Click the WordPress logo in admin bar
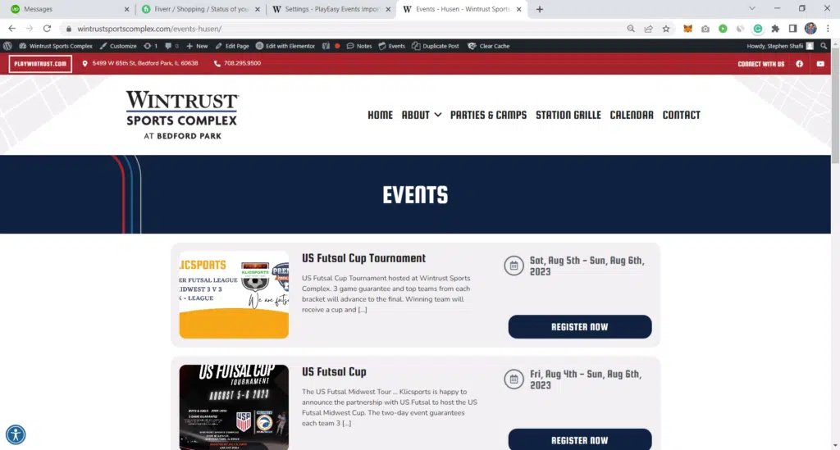This screenshot has width=840, height=450. click(x=7, y=46)
